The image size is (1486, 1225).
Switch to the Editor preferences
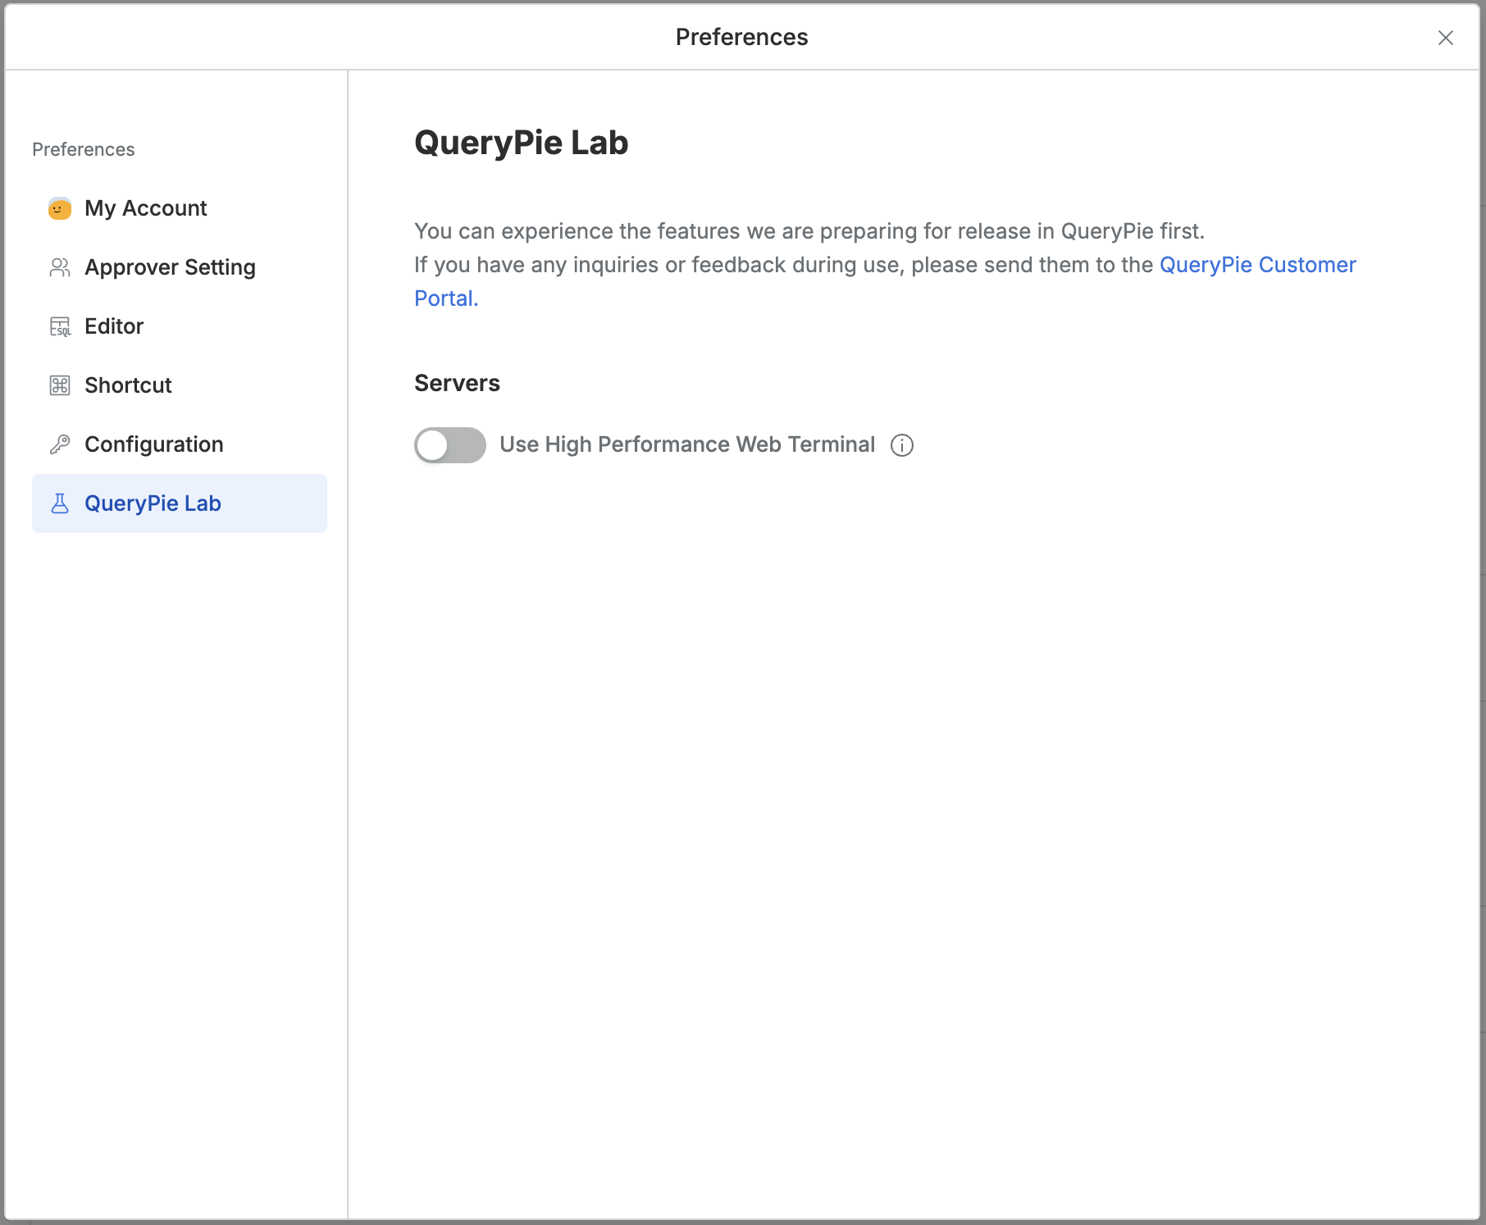(x=114, y=326)
